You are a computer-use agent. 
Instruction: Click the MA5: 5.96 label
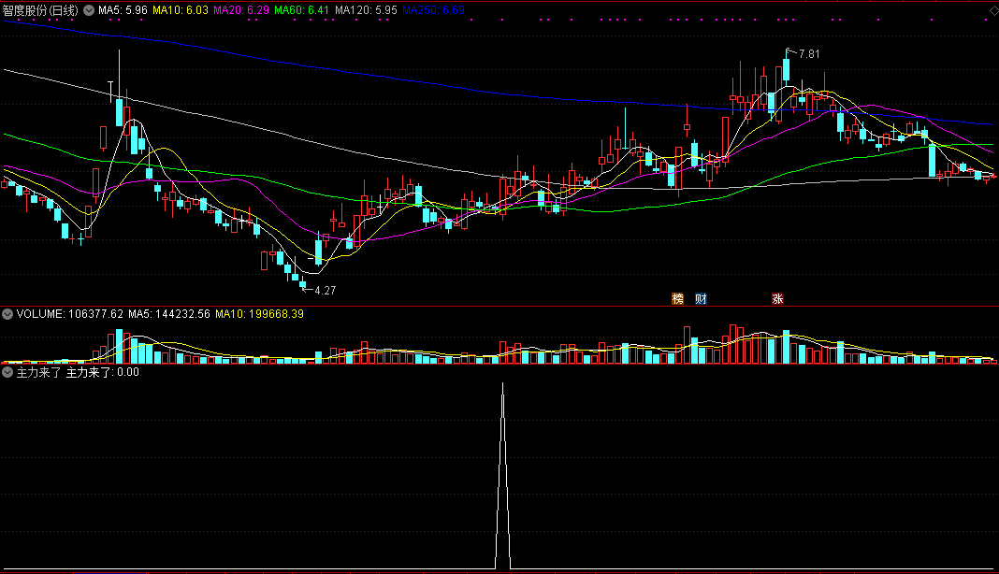(x=123, y=10)
